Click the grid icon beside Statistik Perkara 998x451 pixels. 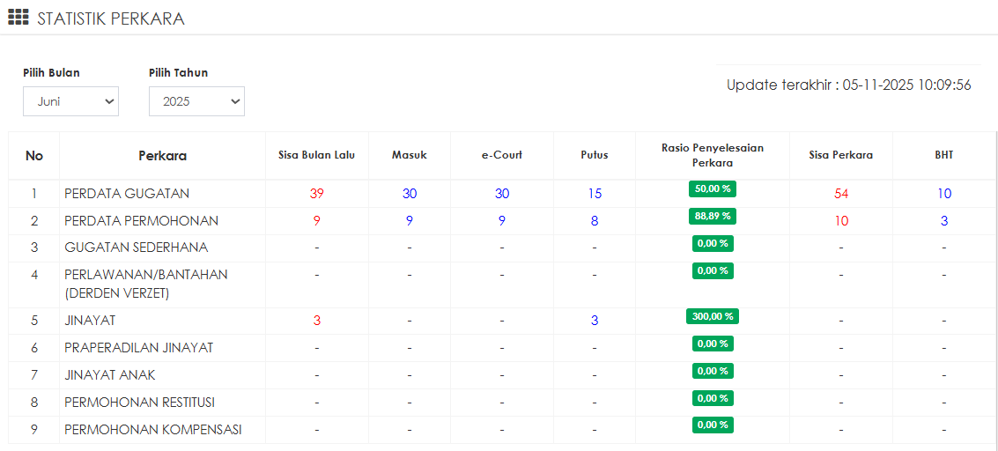pyautogui.click(x=18, y=18)
